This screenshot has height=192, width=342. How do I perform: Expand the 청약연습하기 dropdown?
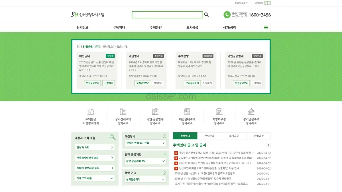click(145, 179)
